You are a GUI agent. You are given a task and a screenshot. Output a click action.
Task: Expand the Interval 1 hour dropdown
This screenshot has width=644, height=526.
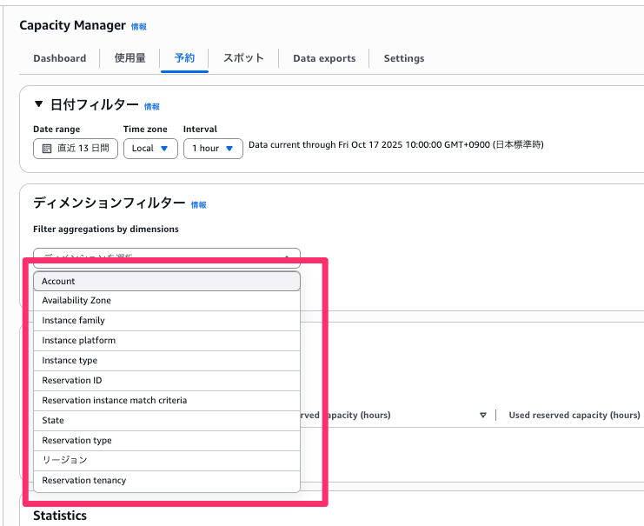click(212, 149)
